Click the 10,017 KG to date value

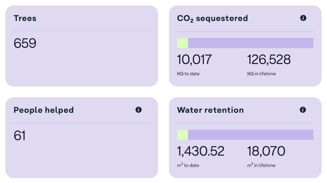coord(194,60)
